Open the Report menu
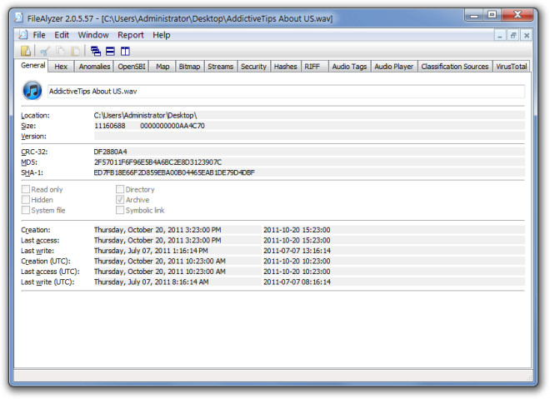Screen dimensions: 550x399 click(x=131, y=35)
